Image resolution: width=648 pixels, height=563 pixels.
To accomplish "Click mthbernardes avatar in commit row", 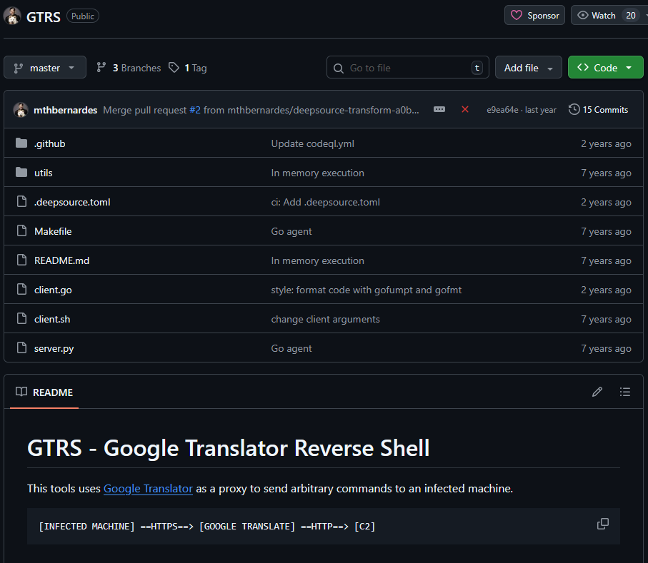I will (x=21, y=110).
